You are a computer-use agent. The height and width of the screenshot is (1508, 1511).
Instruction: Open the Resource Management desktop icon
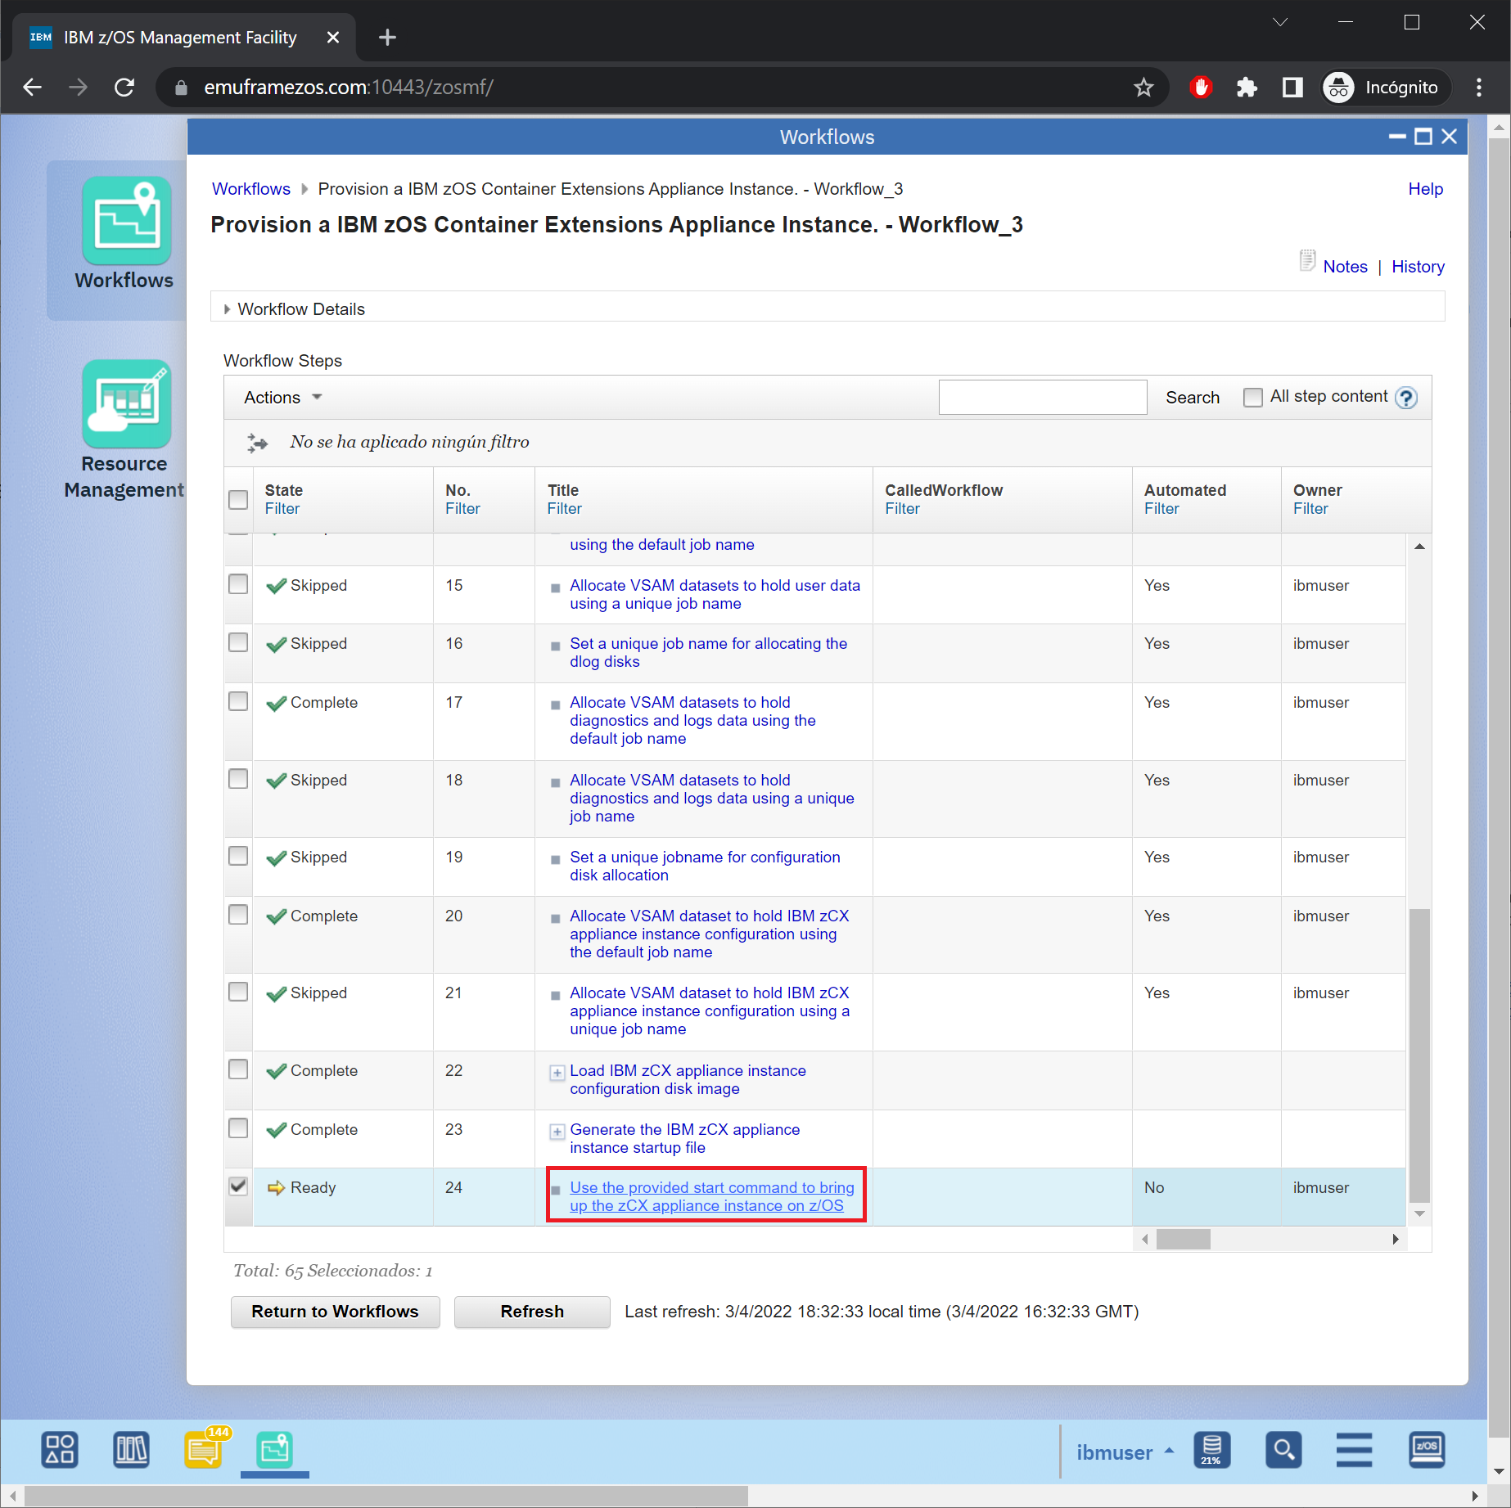126,430
